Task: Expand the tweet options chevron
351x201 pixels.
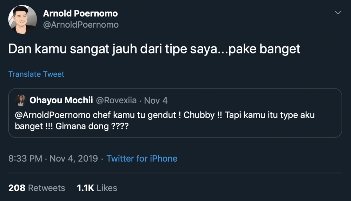Action: coord(338,13)
